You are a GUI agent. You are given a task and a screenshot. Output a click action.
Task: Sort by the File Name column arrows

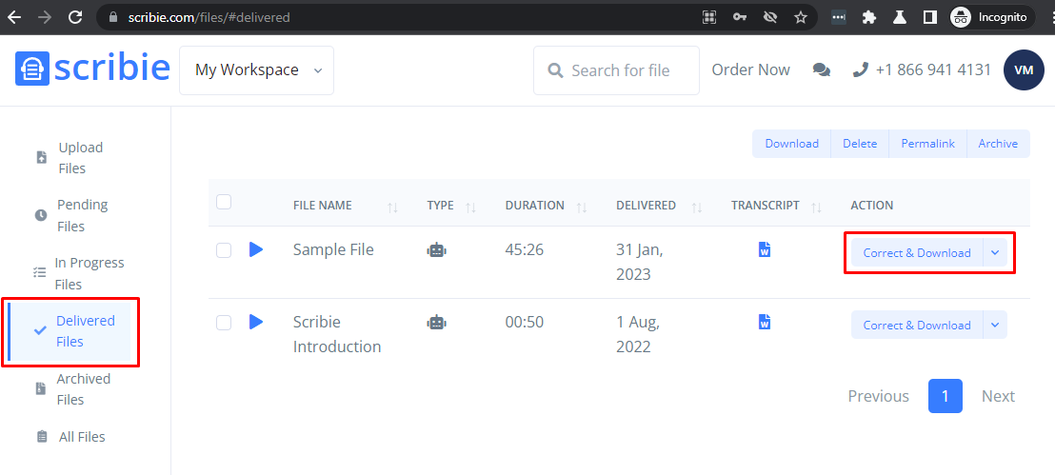(393, 208)
